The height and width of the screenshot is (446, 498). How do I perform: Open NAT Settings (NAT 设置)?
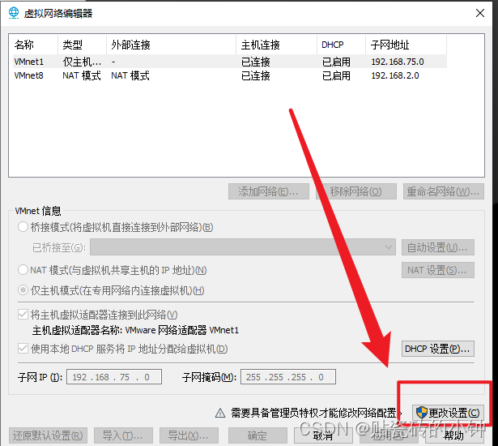point(437,270)
